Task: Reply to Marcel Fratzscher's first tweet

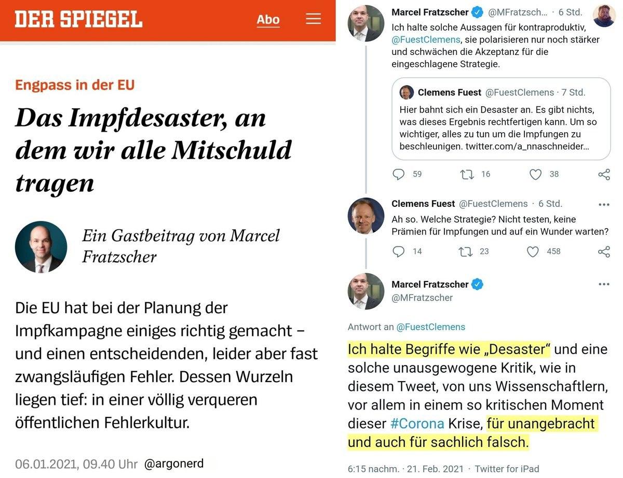Action: (399, 174)
